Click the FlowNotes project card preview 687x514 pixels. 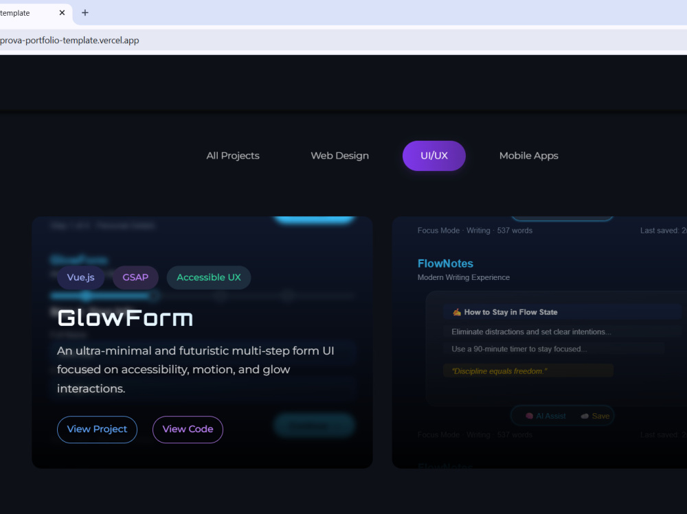[x=539, y=342]
